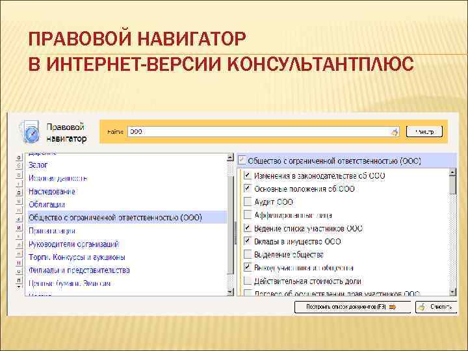Image resolution: width=468 pixels, height=351 pixels.
Task: Open the 'Облигации' topic
Action: coord(47,205)
